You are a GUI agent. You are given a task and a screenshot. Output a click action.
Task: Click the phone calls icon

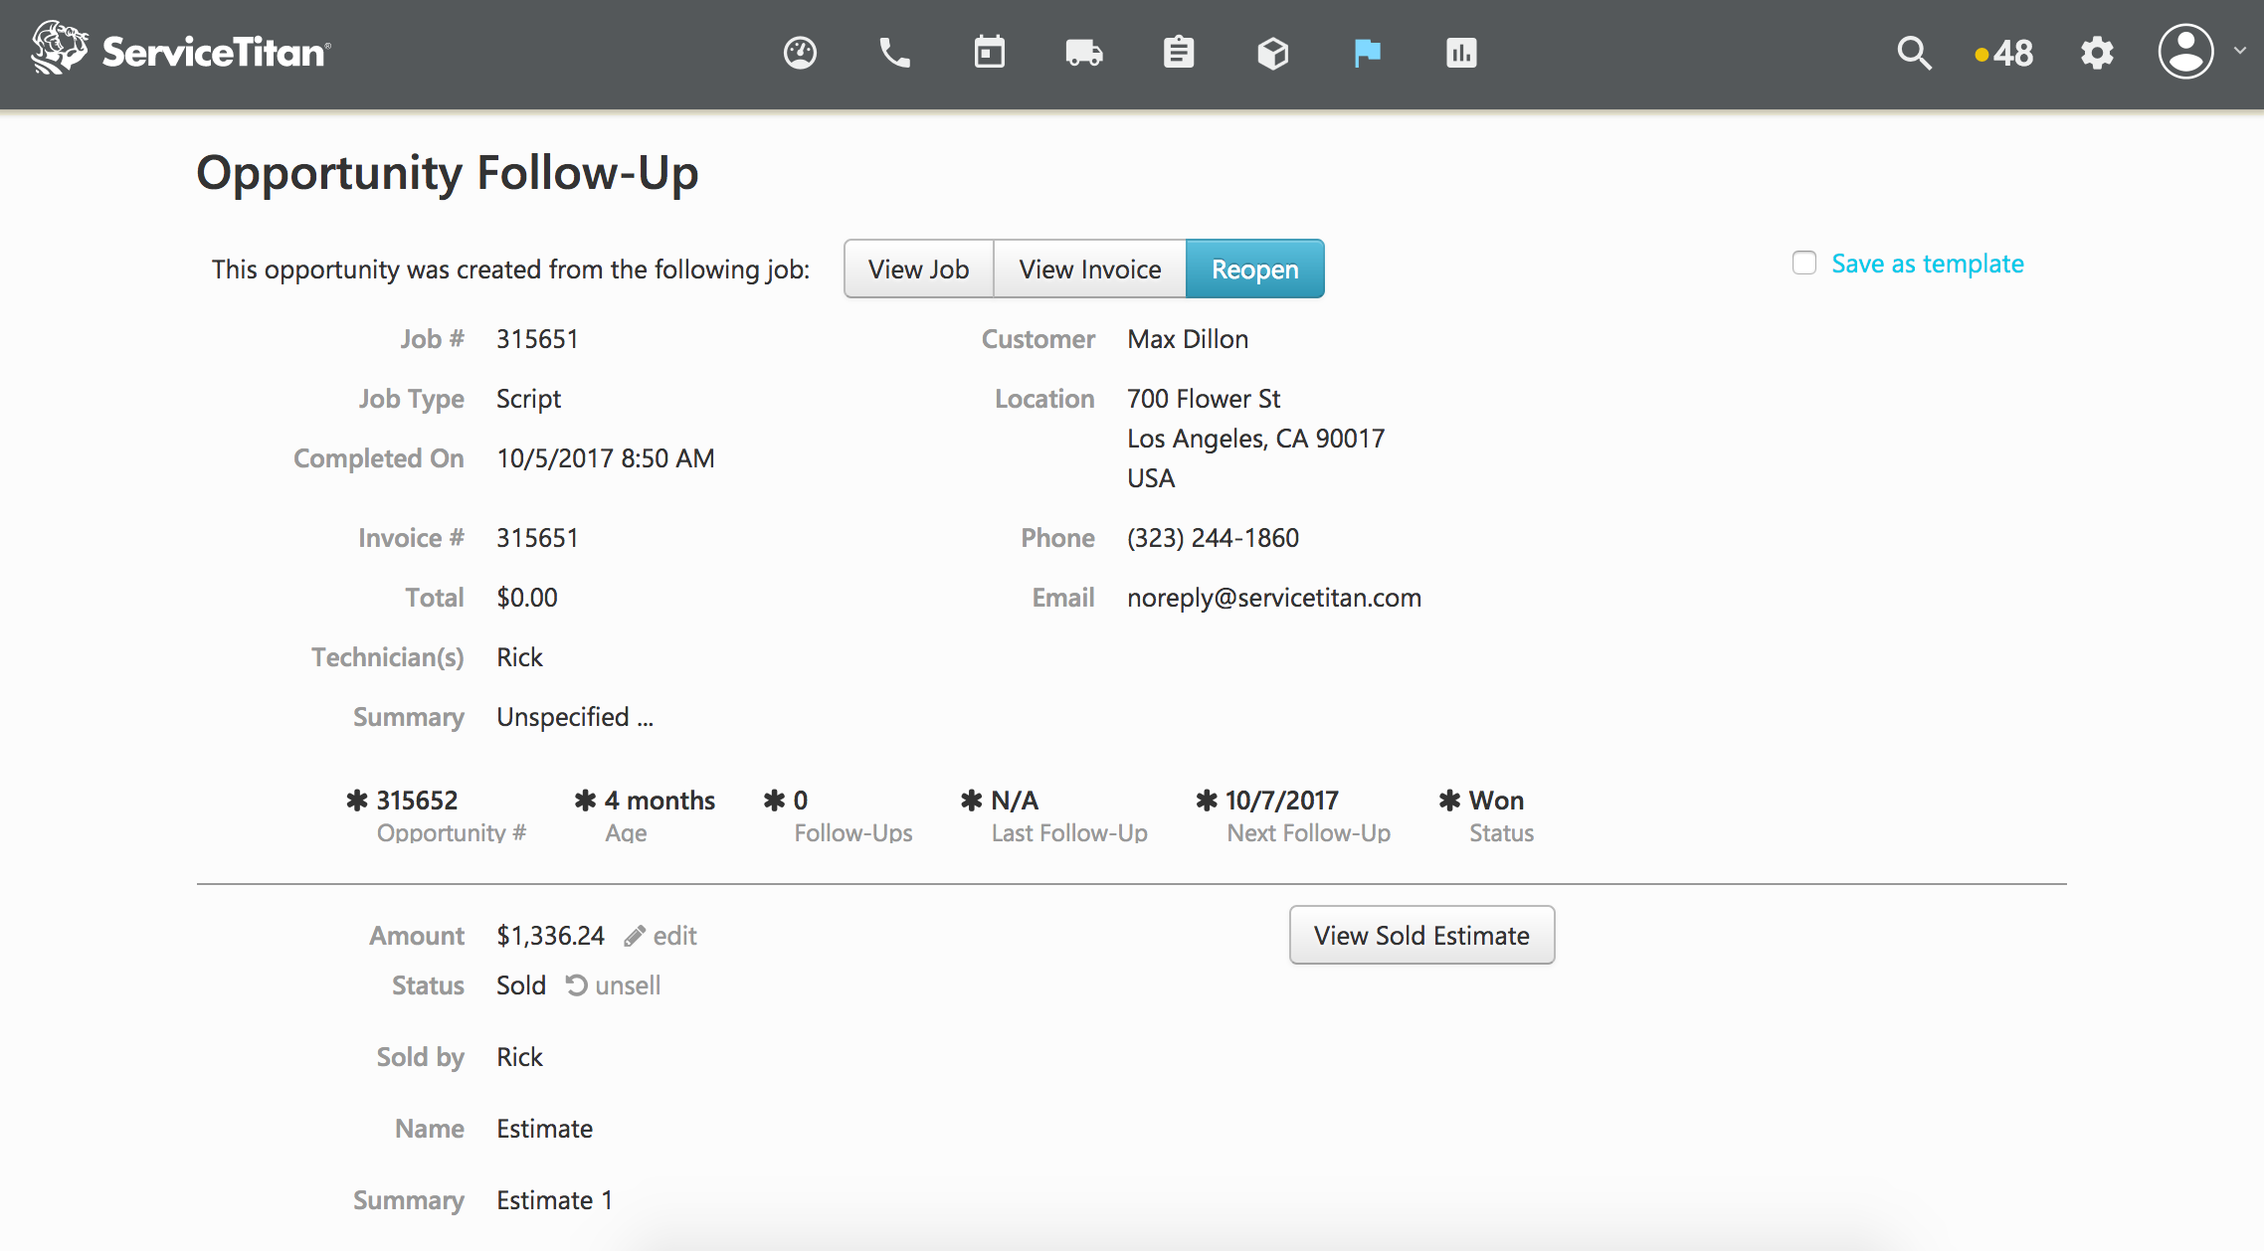[894, 53]
